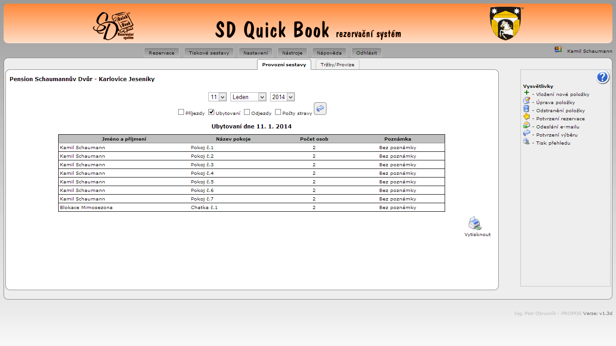Click the Verze: v1.3d footer text
This screenshot has width=616, height=346.
tap(598, 313)
